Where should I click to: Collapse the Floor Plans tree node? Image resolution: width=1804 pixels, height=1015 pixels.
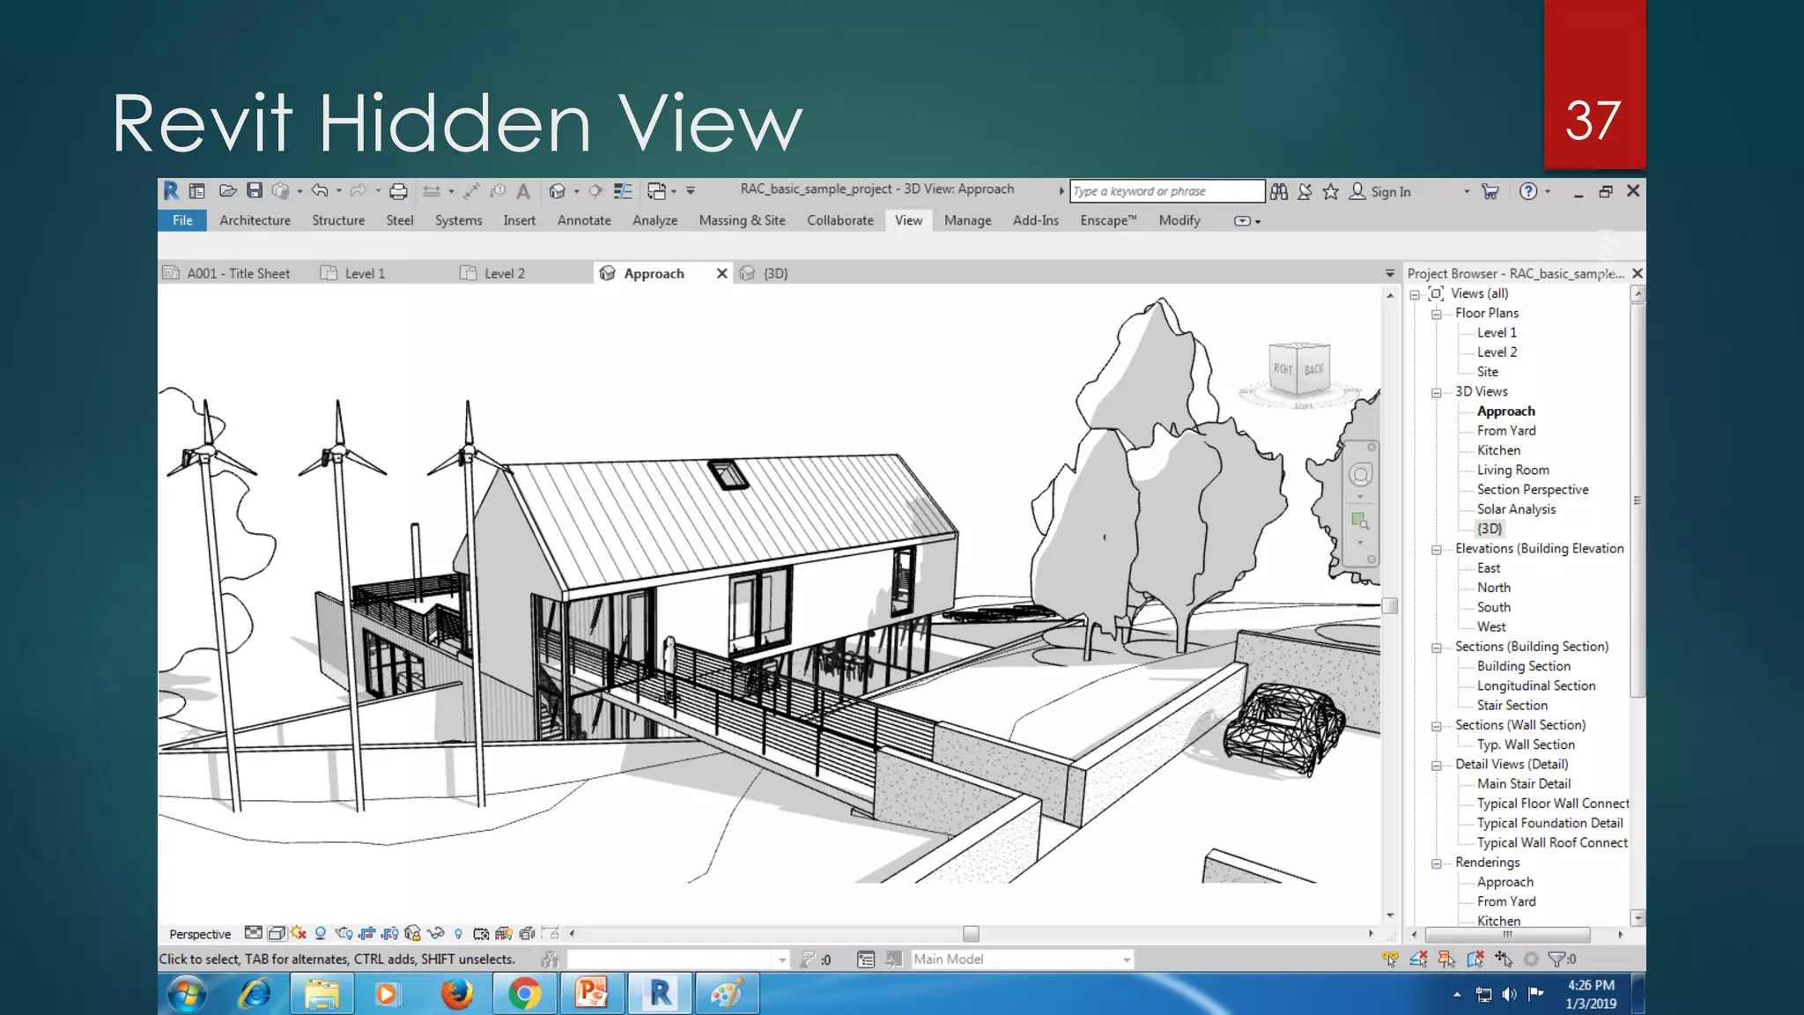tap(1436, 315)
